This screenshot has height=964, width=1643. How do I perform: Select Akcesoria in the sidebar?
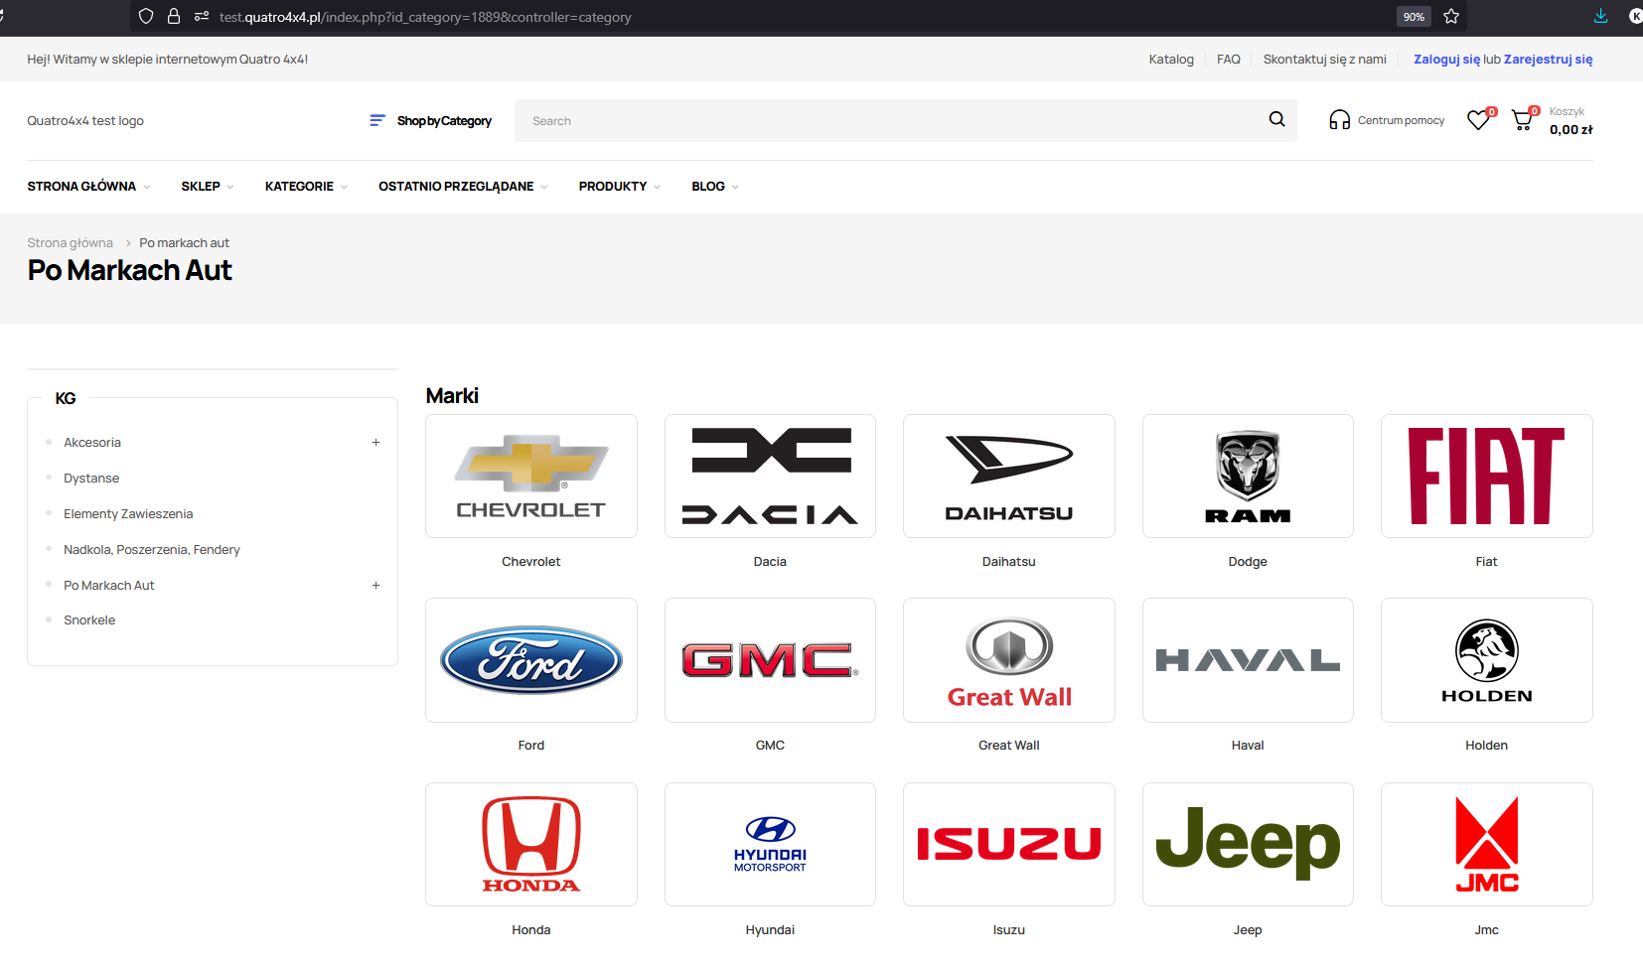pyautogui.click(x=92, y=442)
